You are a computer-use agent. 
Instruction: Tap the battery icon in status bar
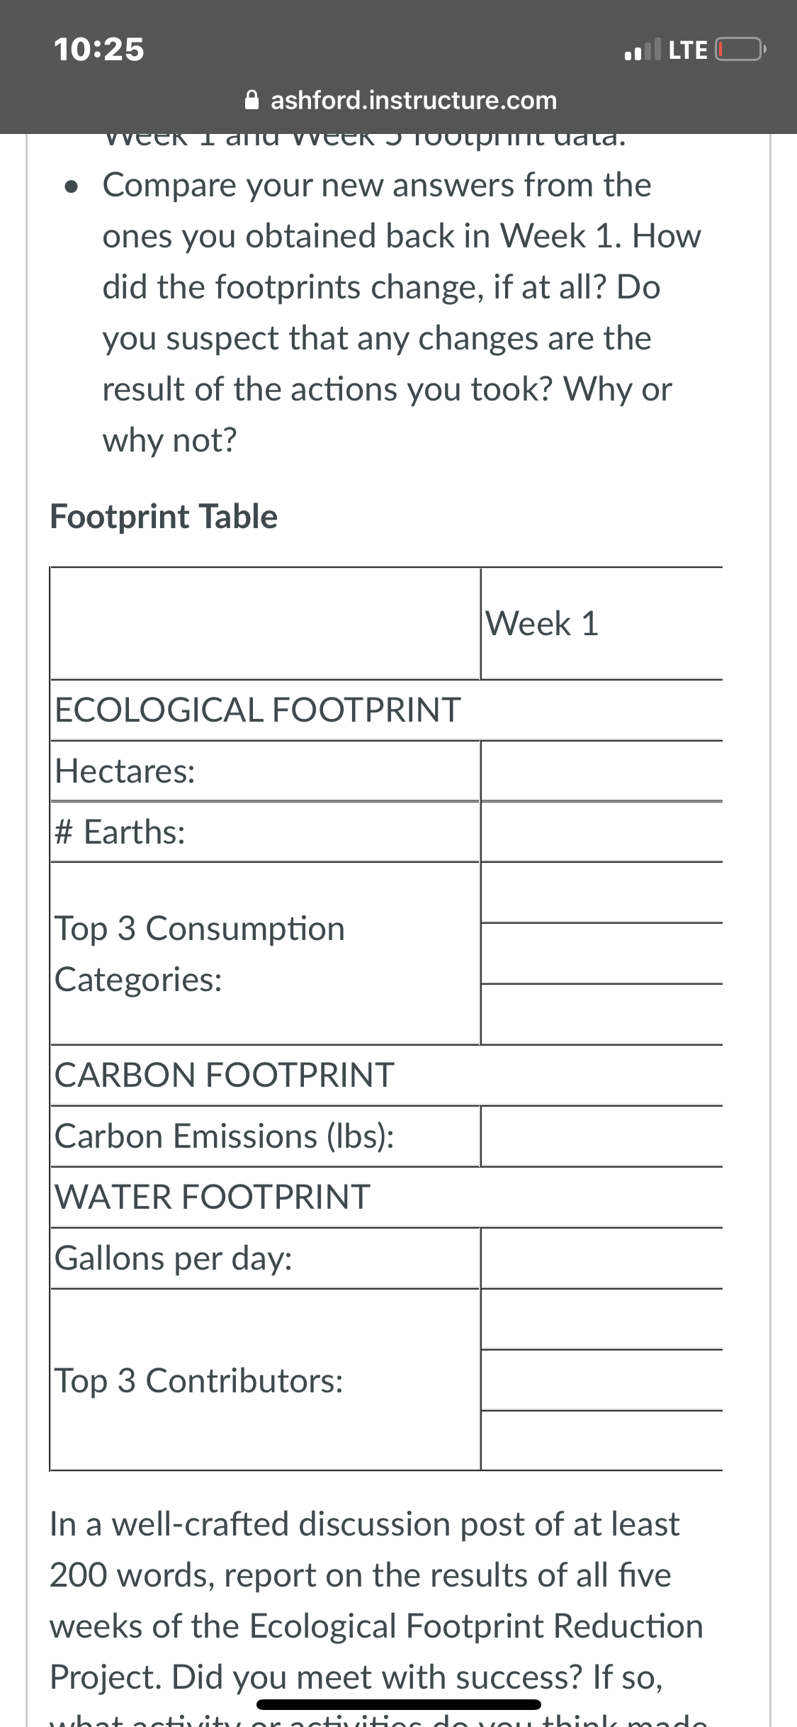[740, 50]
